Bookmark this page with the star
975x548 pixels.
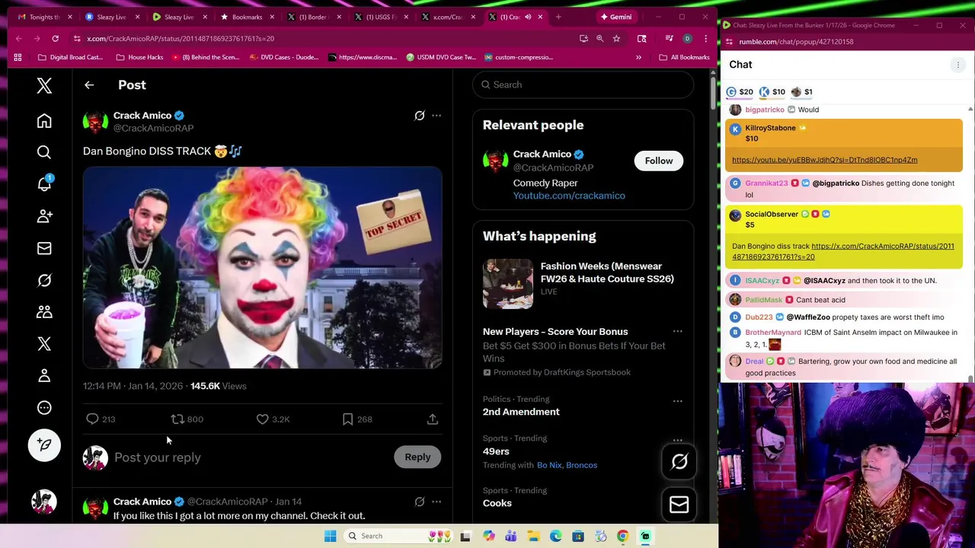click(x=616, y=38)
